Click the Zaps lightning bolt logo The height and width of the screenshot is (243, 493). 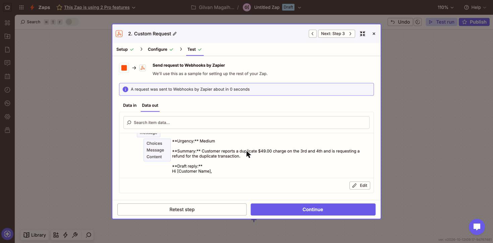pos(32,7)
